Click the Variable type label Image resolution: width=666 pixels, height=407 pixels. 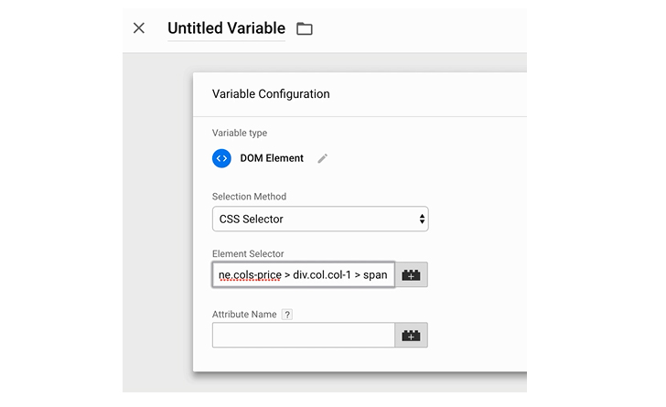tap(240, 133)
